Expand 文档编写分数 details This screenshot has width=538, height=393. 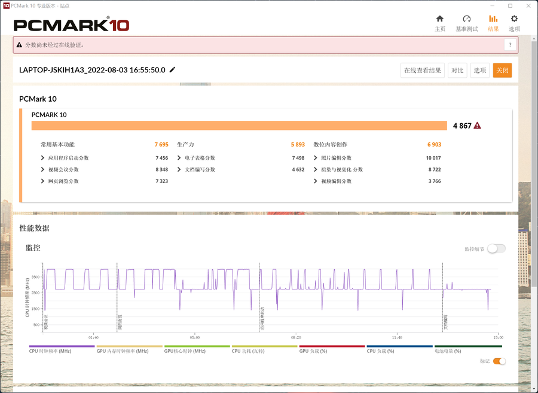click(x=179, y=169)
